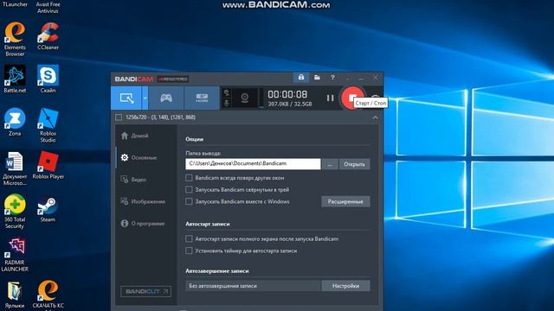Open Elements Browser desktop icon
This screenshot has height=311, width=554.
[15, 39]
